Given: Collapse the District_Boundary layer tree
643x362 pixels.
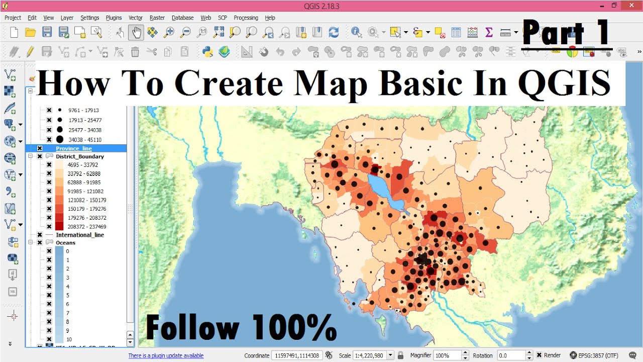Looking at the screenshot, I should pos(31,156).
